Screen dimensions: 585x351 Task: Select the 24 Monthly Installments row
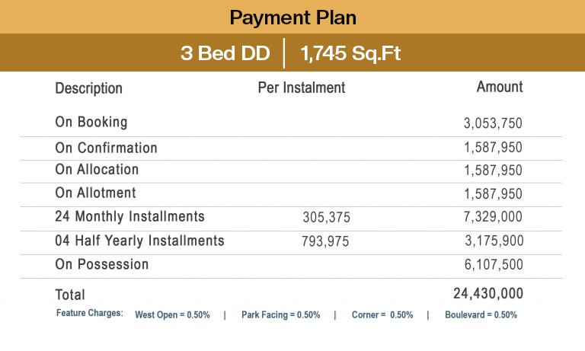tap(291, 219)
